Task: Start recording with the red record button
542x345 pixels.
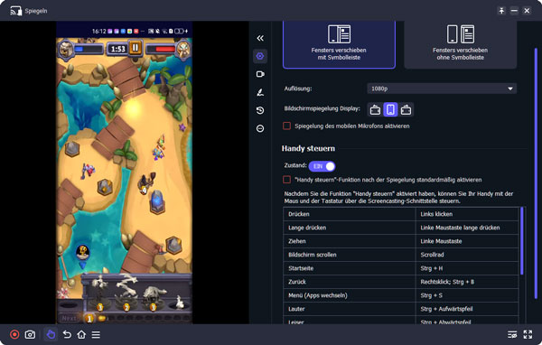Action: [x=14, y=334]
